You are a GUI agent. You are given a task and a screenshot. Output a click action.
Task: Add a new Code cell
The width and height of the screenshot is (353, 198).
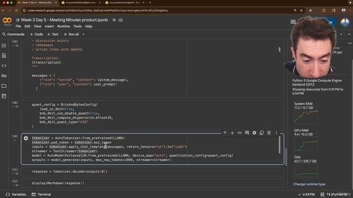[x=36, y=34]
